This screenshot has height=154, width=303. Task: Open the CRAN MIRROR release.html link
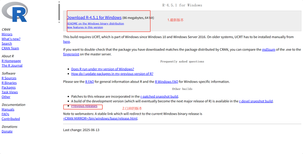point(100,118)
